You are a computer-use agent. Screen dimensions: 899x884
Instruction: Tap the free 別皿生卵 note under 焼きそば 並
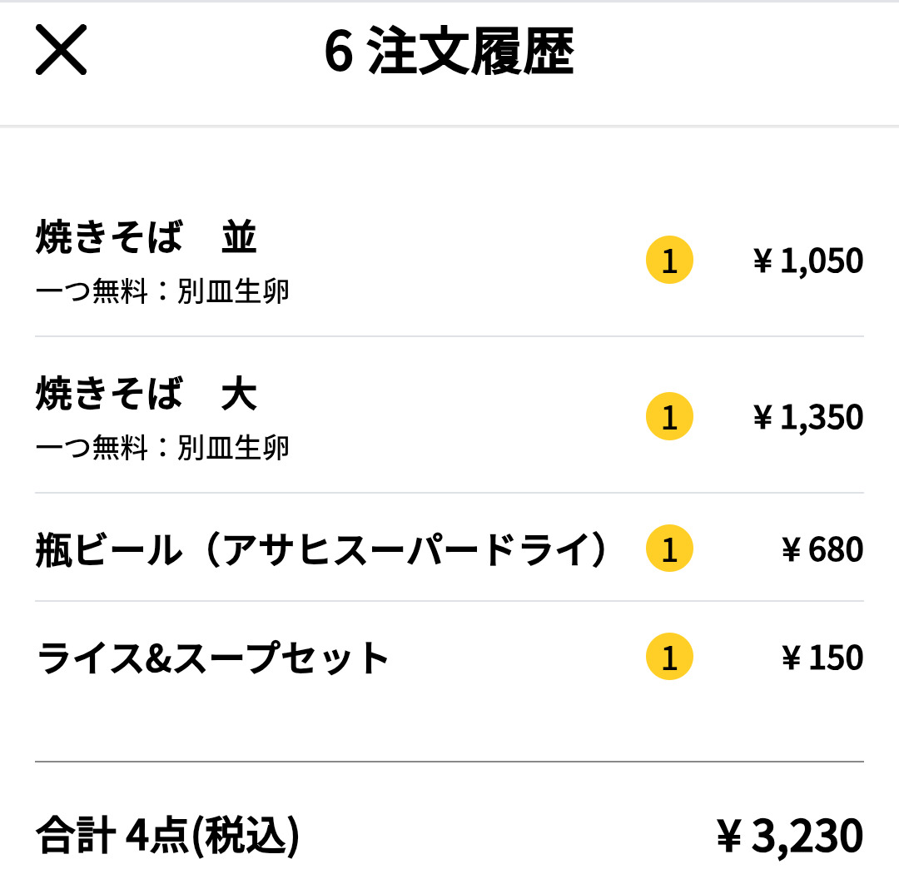pos(162,292)
